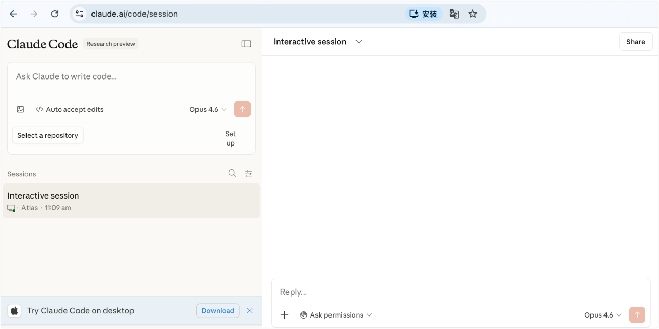659x329 pixels.
Task: Expand the Interactive session title dropdown
Action: point(359,42)
